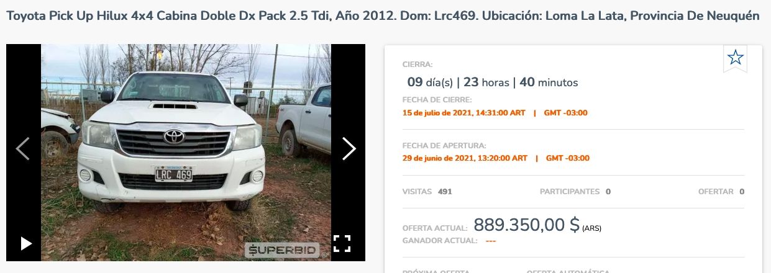Advance to next photo with right arrow

click(x=349, y=149)
